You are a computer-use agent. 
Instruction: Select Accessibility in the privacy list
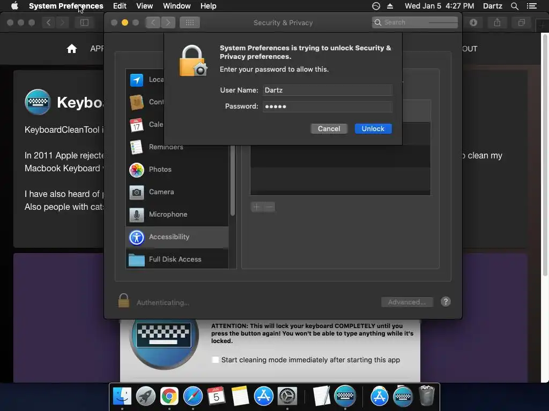tap(177, 237)
